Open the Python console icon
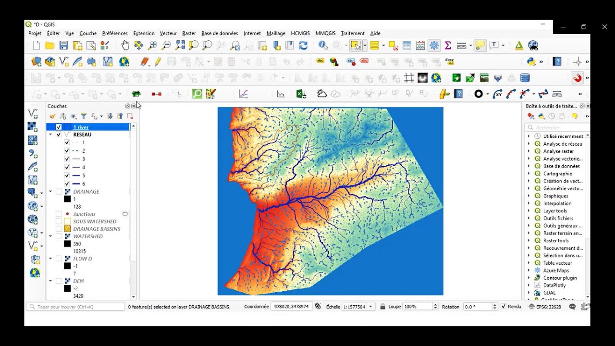This screenshot has width=615, height=346. click(x=531, y=62)
